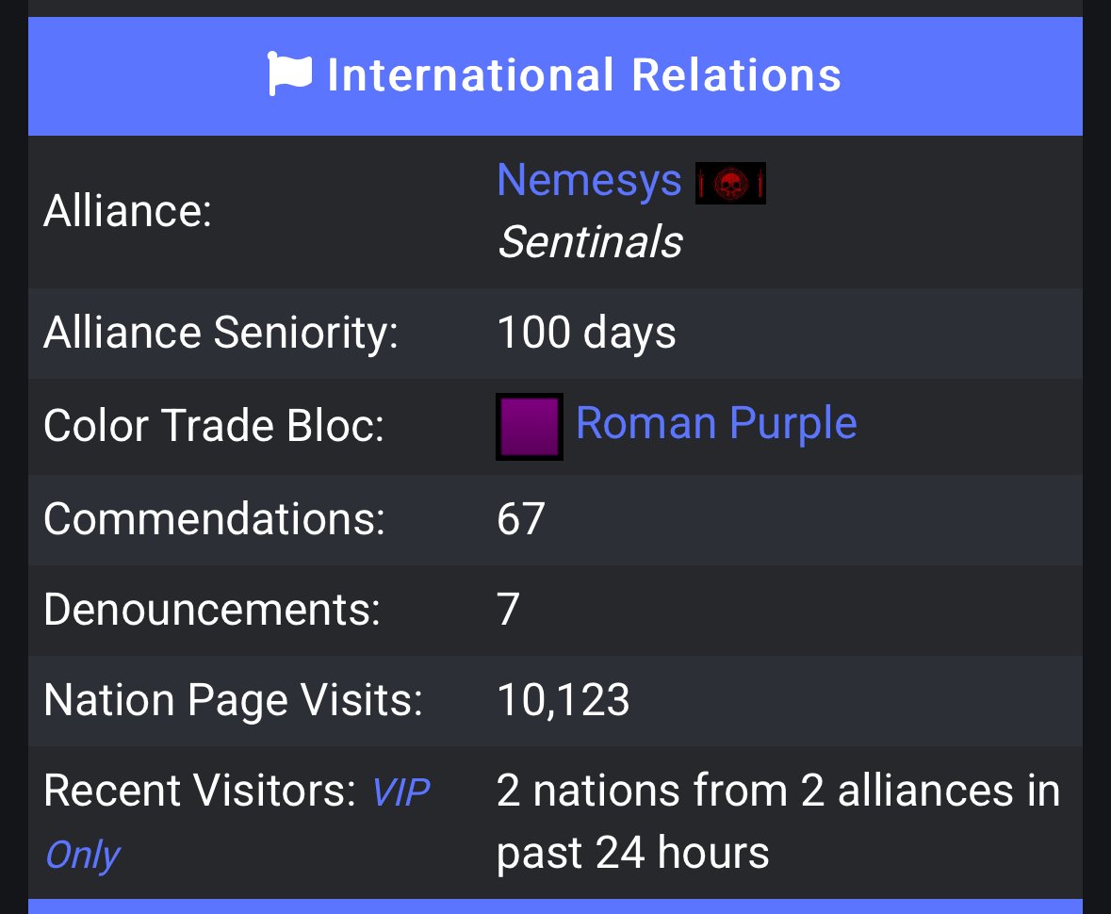Select the Sentinals alliance position text

(x=590, y=241)
